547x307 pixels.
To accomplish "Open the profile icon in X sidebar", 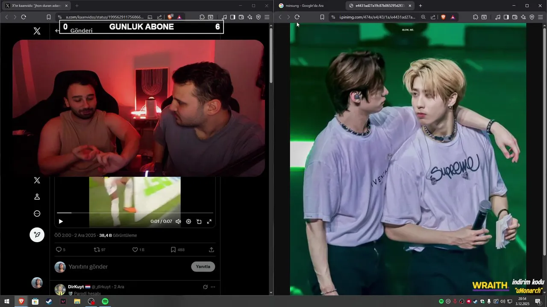I will click(x=37, y=197).
